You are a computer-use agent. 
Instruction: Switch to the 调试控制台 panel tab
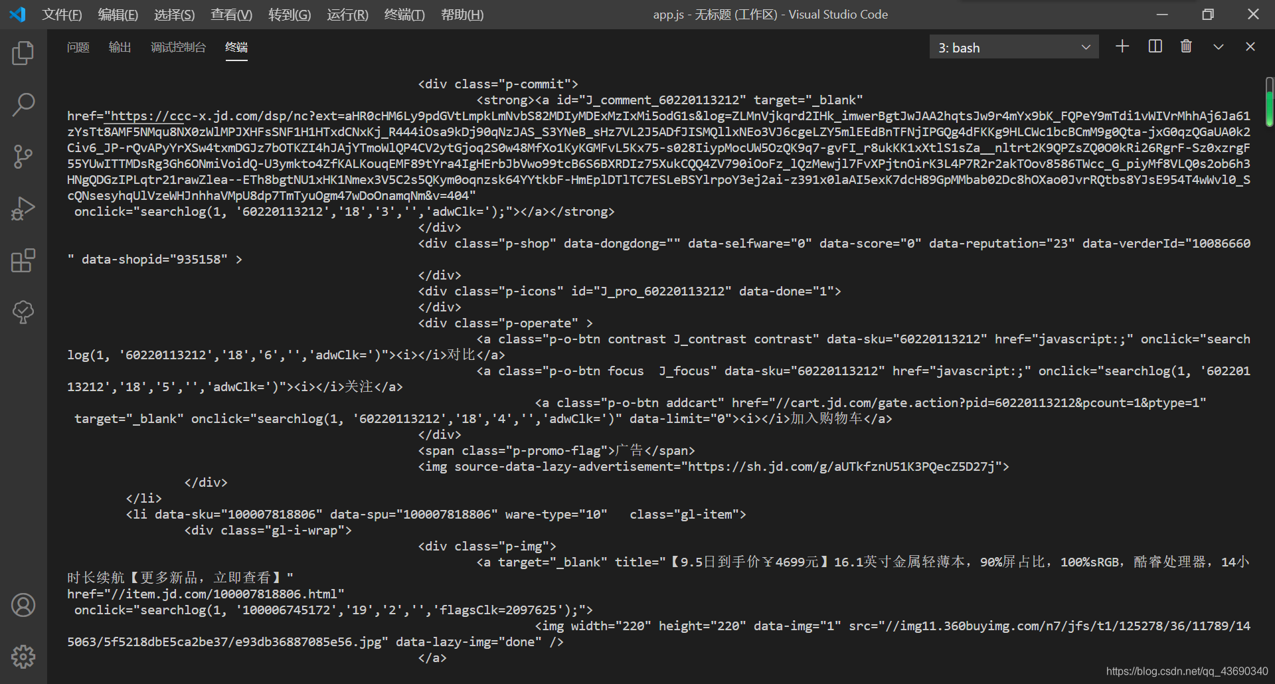(x=179, y=47)
